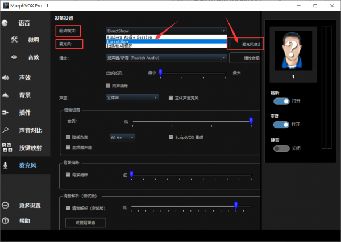The height and width of the screenshot is (242, 341).
Task: Open the 背景 section
Action: point(25,95)
